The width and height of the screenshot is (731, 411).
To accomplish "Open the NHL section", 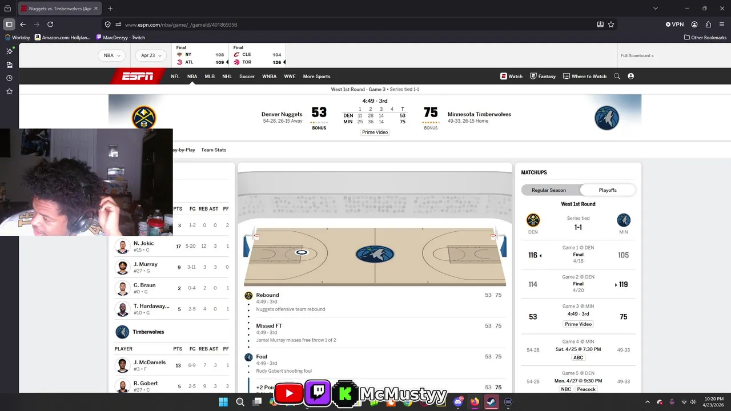I will (227, 76).
